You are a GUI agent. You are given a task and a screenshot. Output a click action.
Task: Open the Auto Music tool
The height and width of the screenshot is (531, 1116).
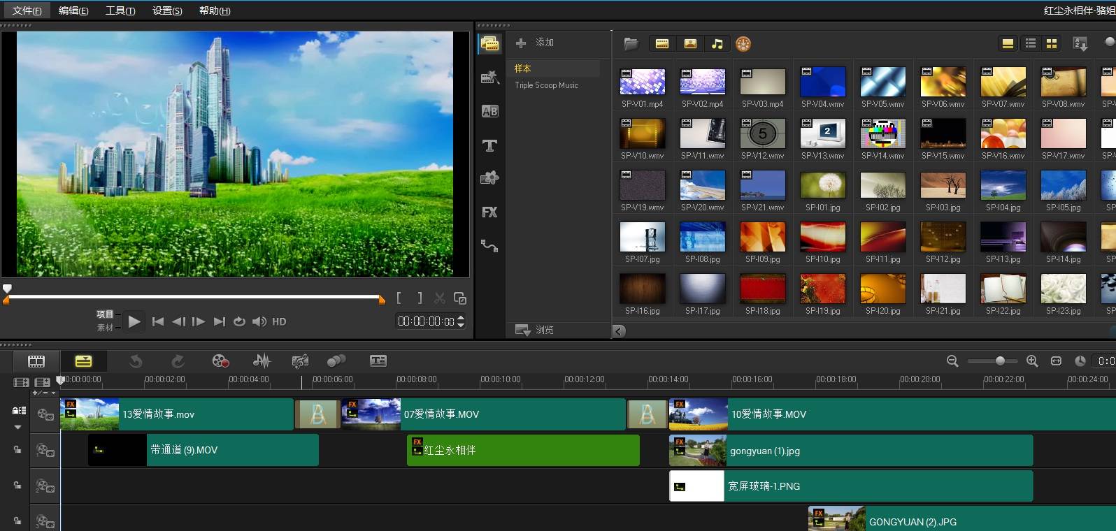coord(300,361)
